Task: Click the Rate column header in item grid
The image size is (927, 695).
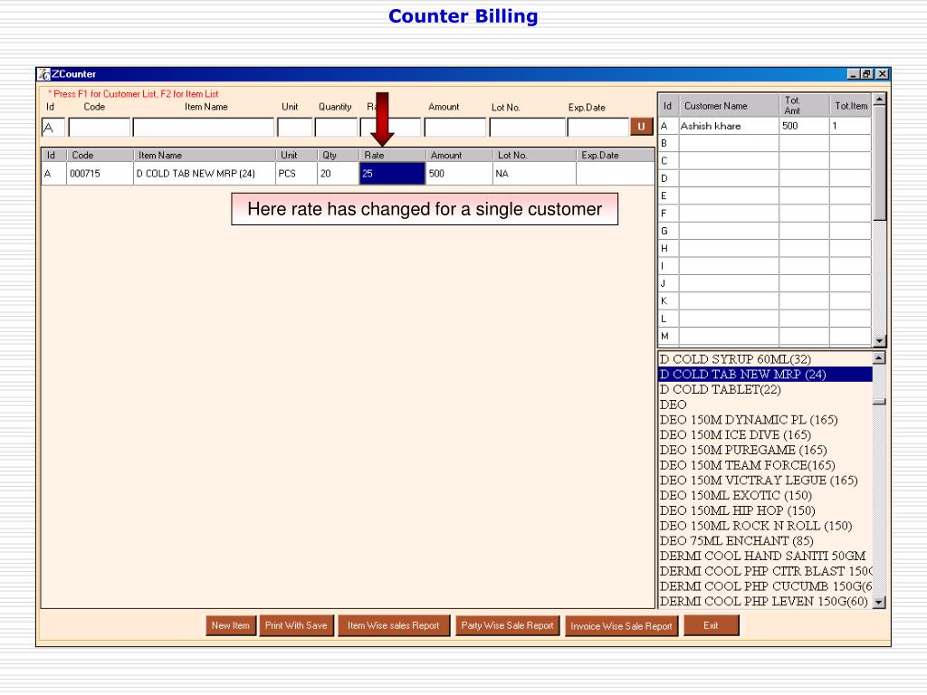Action: pos(392,156)
